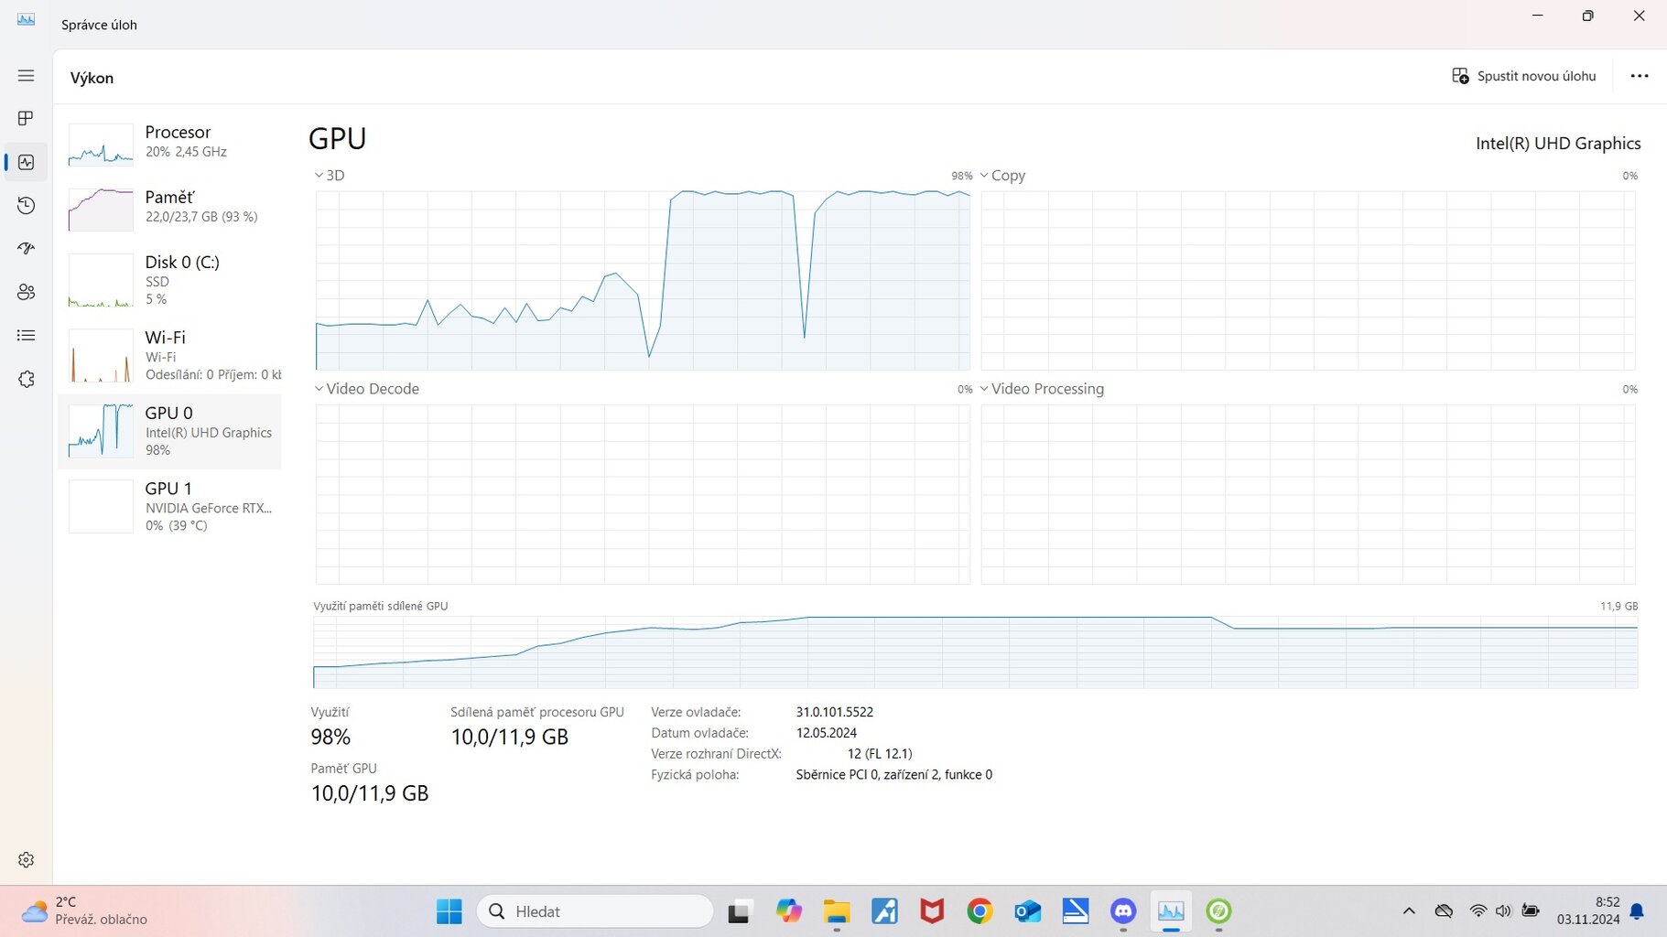The image size is (1667, 937).
Task: Open Google Chrome from the taskbar
Action: [980, 911]
